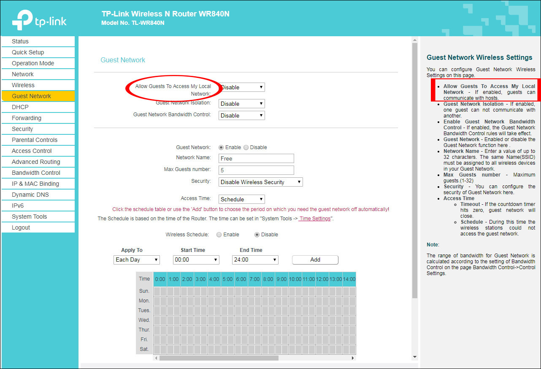The height and width of the screenshot is (369, 541).
Task: Click the 7:00 schedule column header
Action: tap(254, 279)
